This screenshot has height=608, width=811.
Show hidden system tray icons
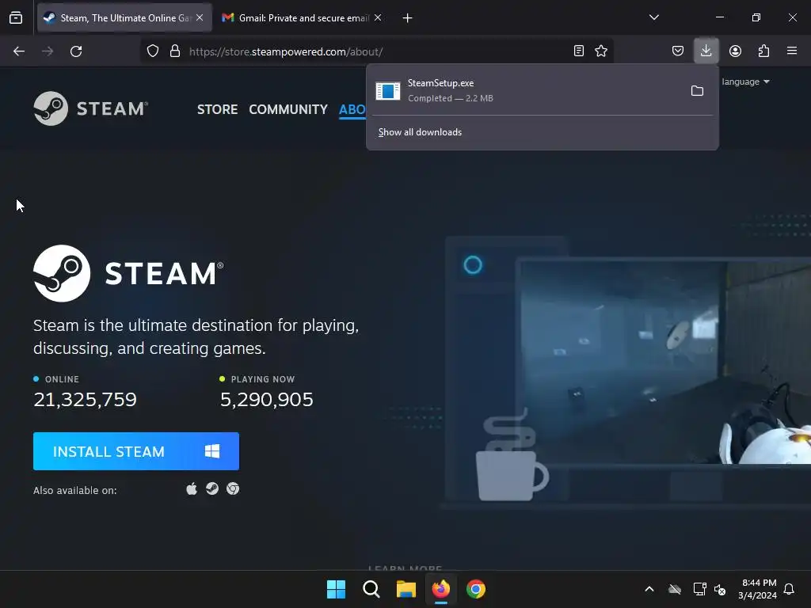pyautogui.click(x=649, y=589)
